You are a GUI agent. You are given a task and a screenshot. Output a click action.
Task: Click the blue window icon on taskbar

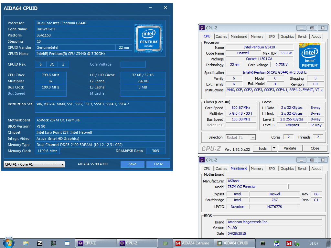(67, 243)
